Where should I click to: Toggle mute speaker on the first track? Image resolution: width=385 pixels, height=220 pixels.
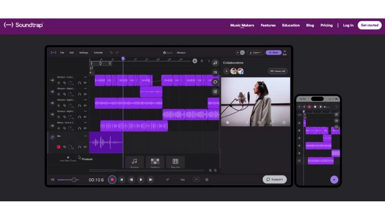[85, 83]
